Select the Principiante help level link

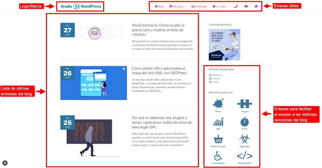pyautogui.click(x=216, y=75)
